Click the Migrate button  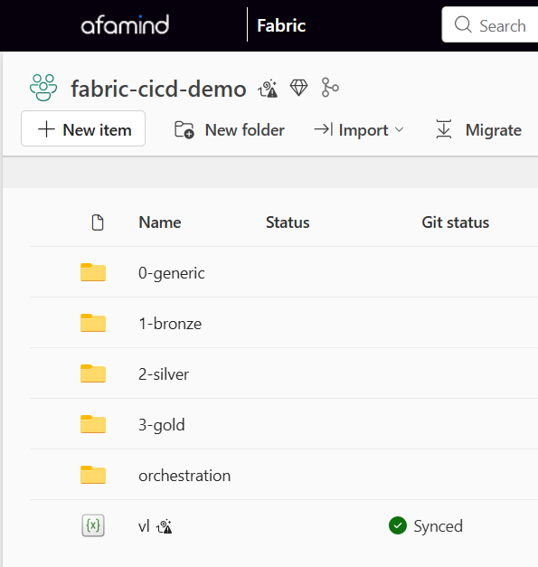point(478,130)
